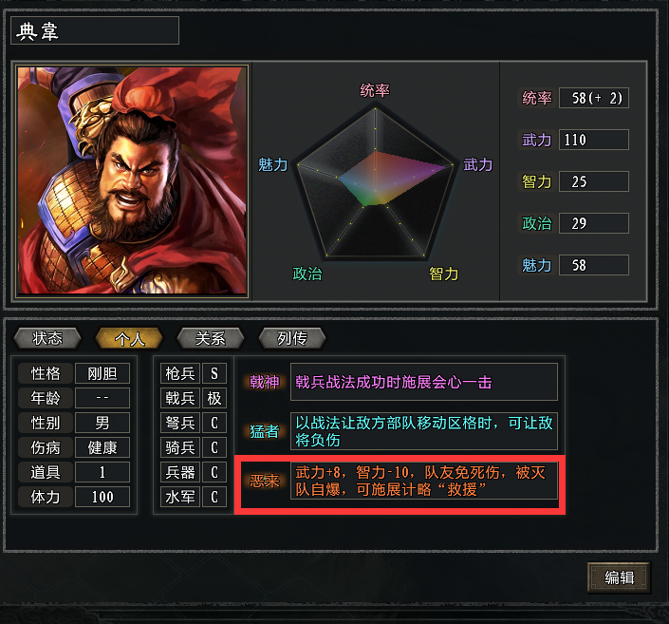Click the 编辑 edit button

pyautogui.click(x=619, y=577)
